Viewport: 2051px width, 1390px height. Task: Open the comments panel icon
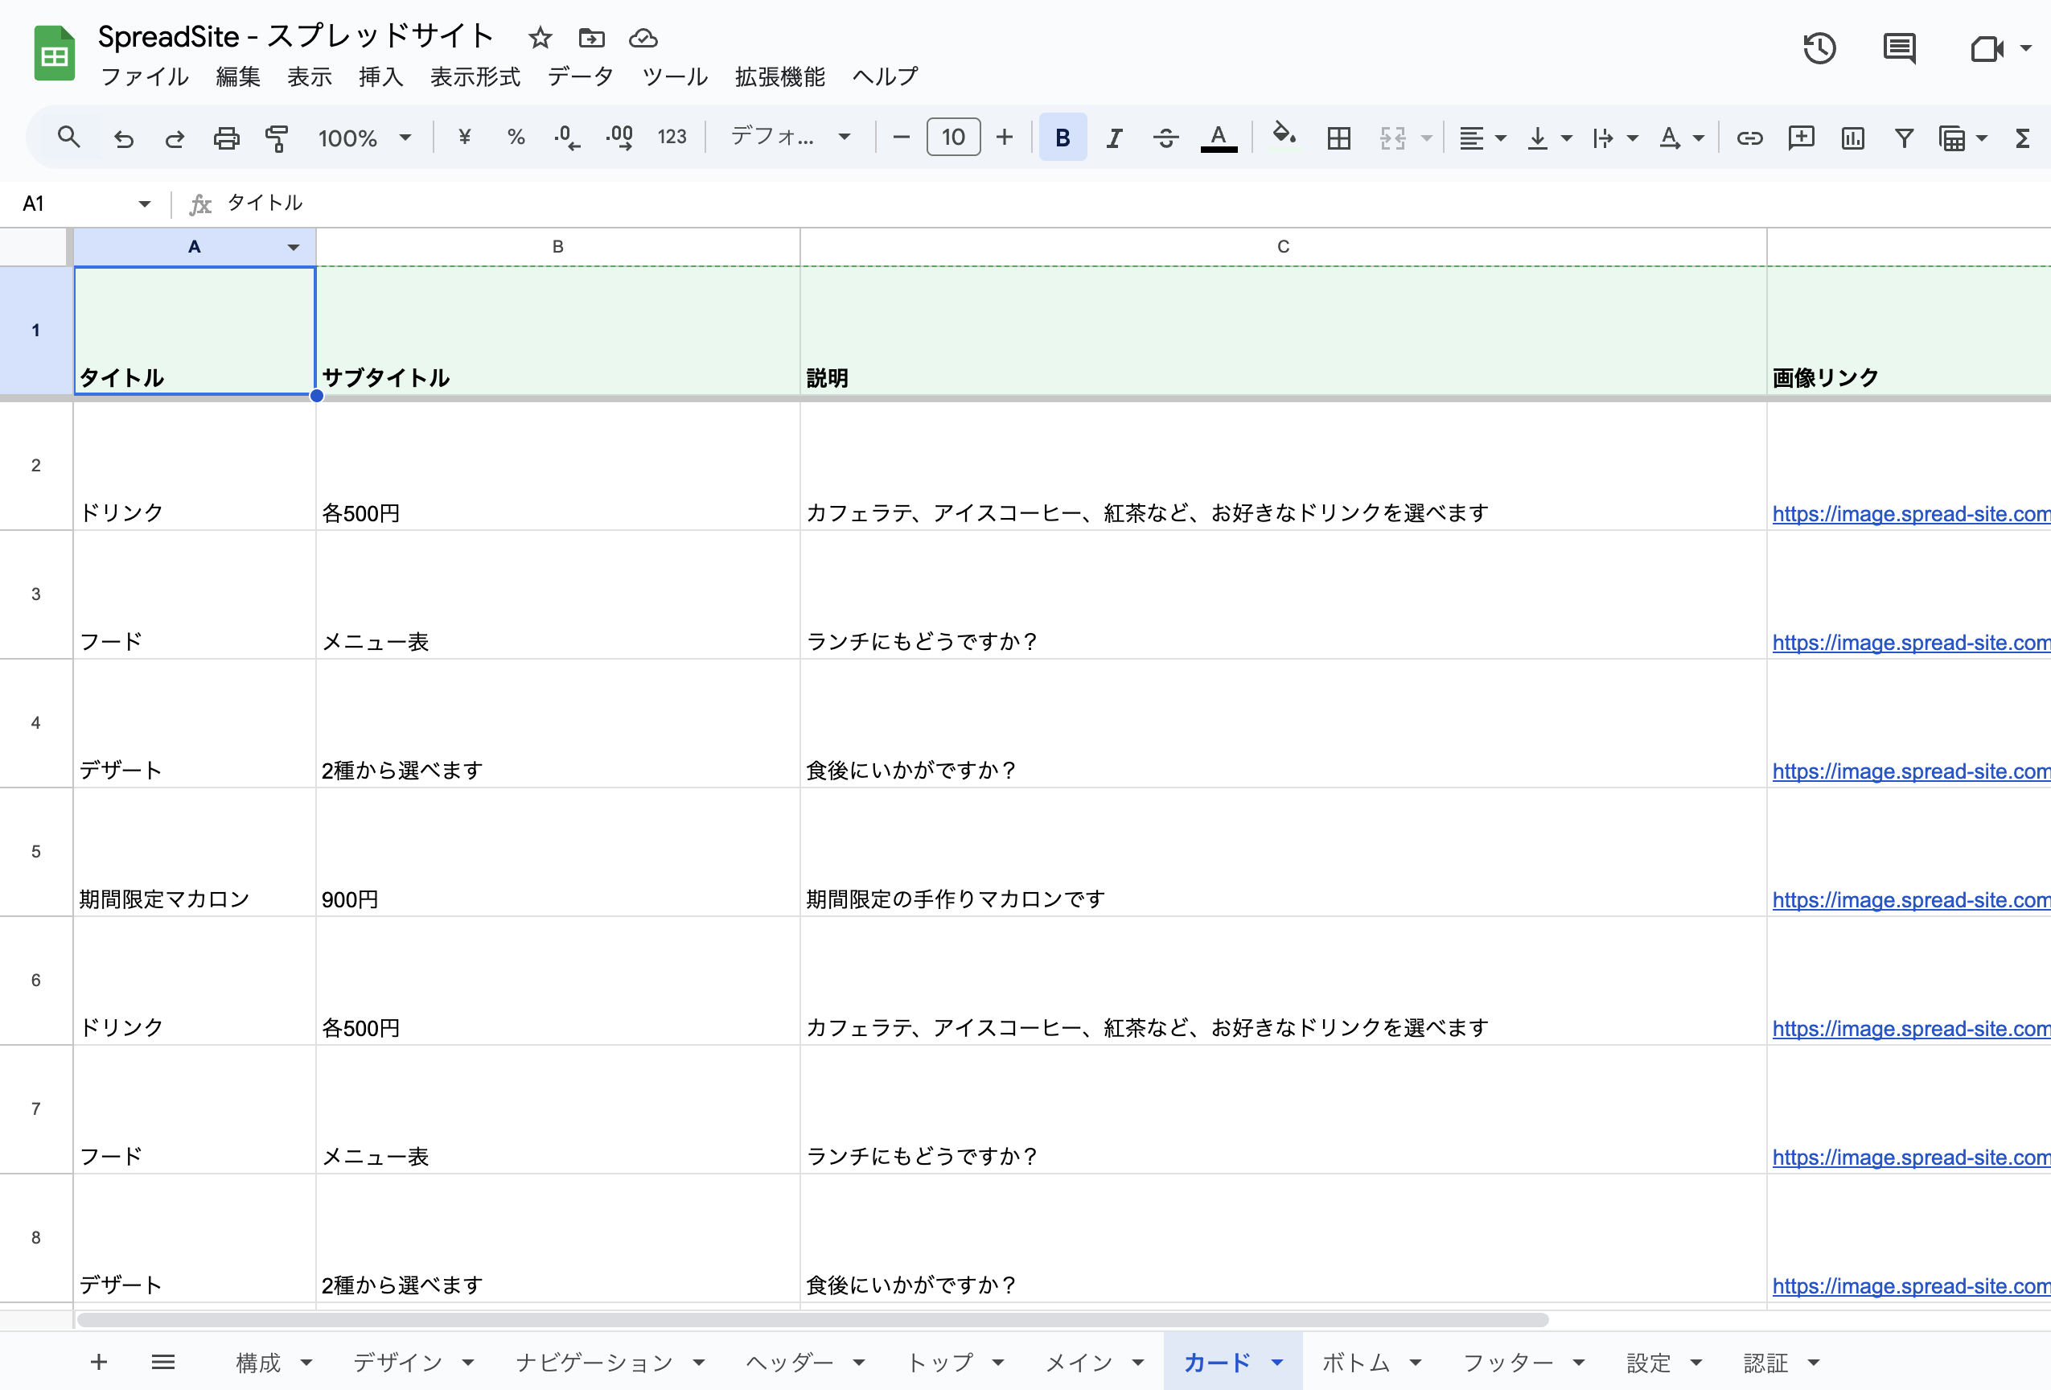(x=1898, y=48)
